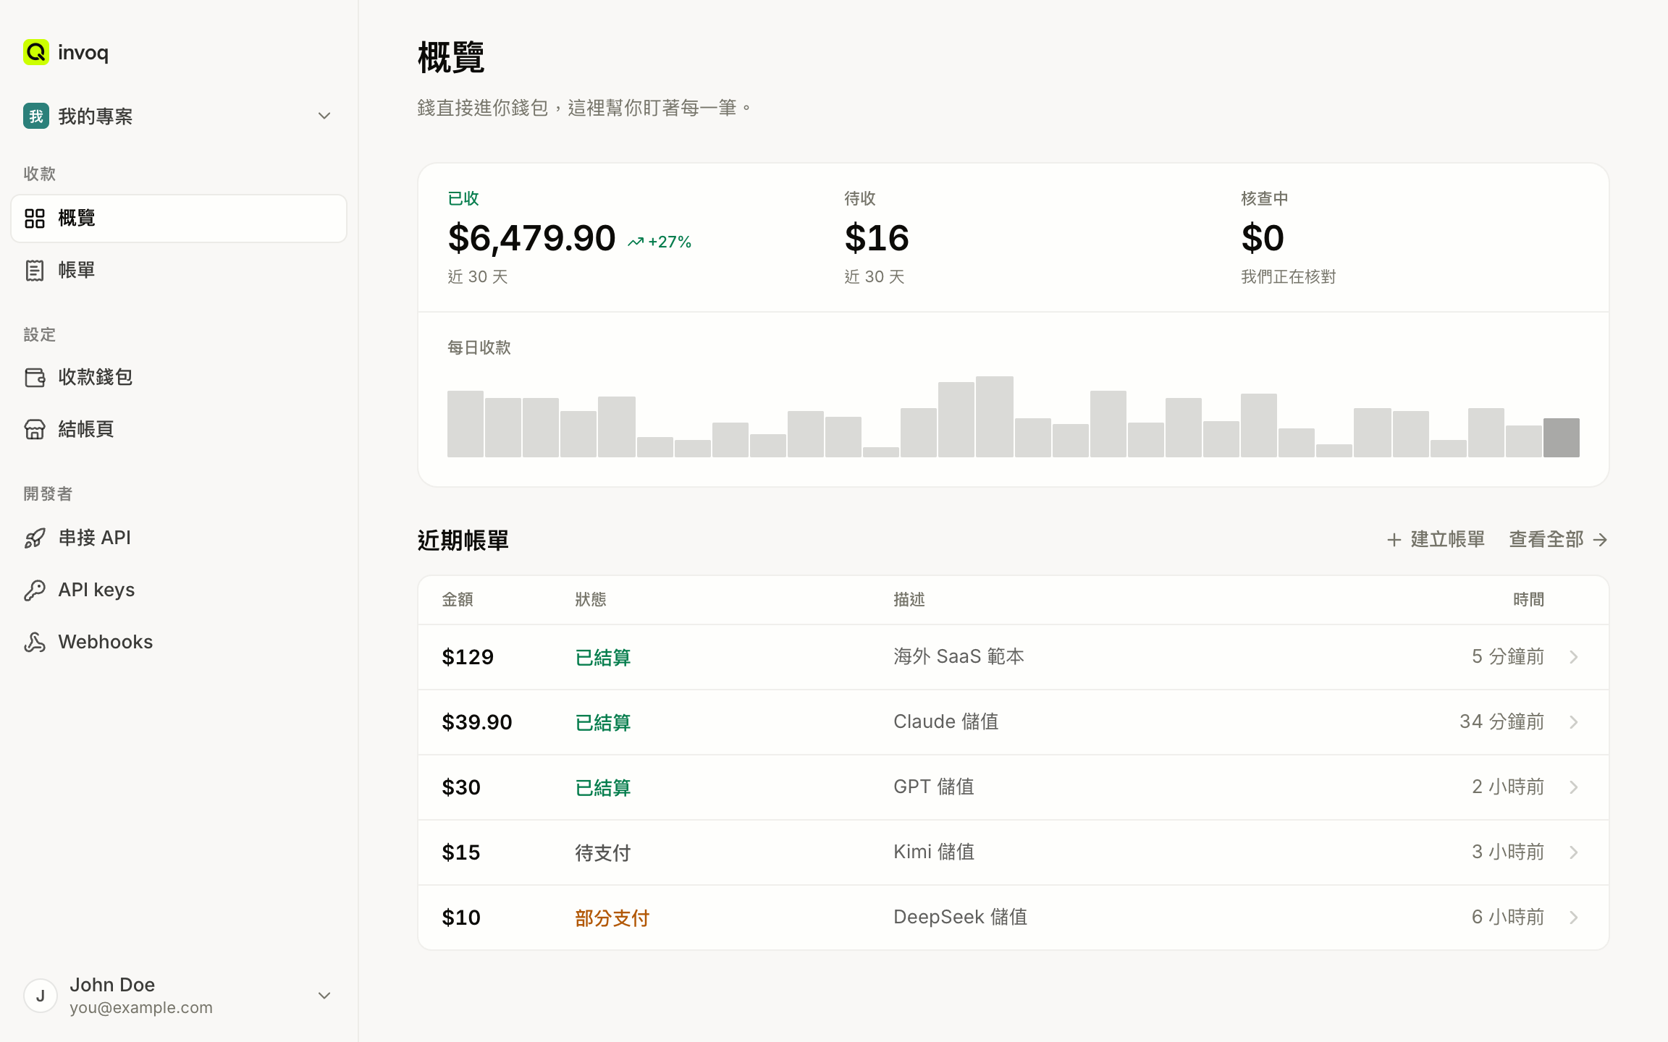Click the GPT 儲值 description
Image resolution: width=1668 pixels, height=1042 pixels.
click(934, 787)
